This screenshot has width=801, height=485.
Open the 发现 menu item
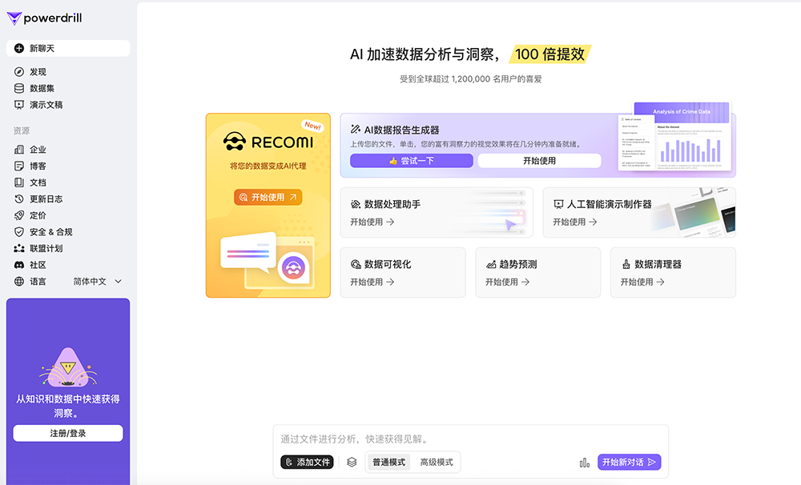tap(68, 72)
